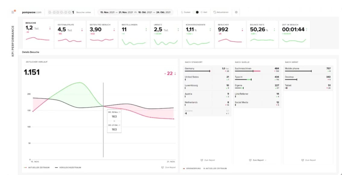
Task: Toggle Vergleichszeitraum legend entry
Action: pyautogui.click(x=68, y=167)
